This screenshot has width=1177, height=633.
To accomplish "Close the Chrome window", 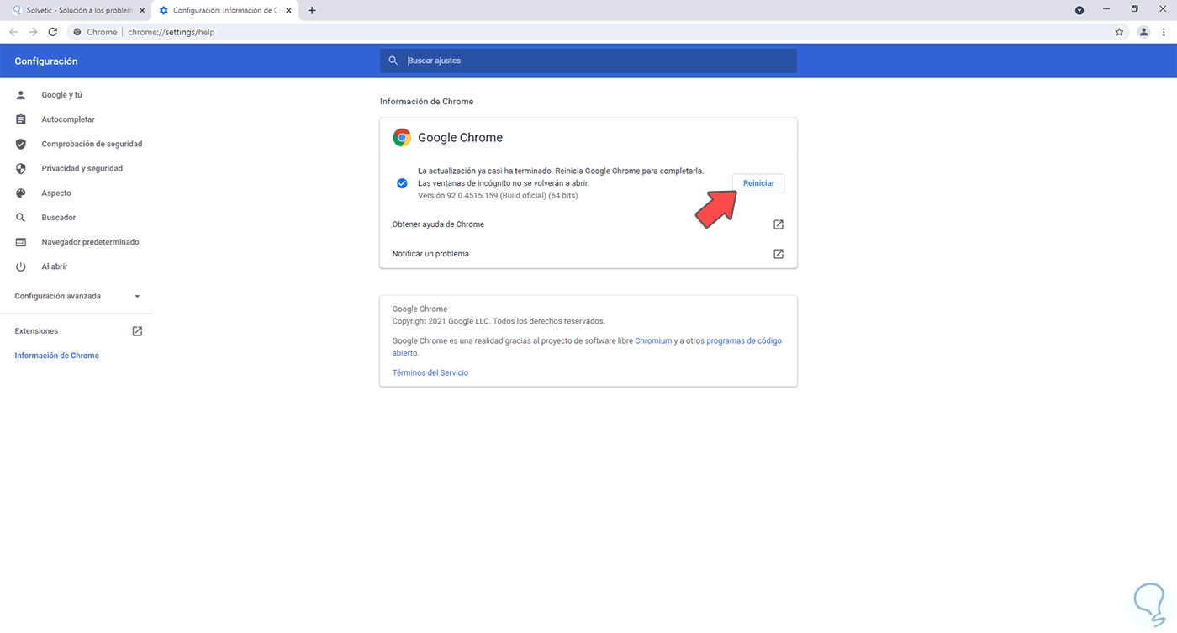I will pyautogui.click(x=1163, y=9).
